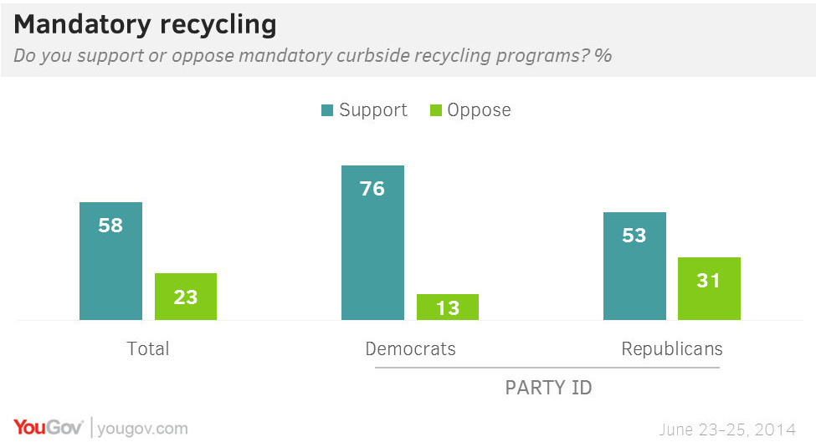Image resolution: width=816 pixels, height=442 pixels.
Task: Click the Republicans oppose bar showing 31
Action: click(709, 288)
